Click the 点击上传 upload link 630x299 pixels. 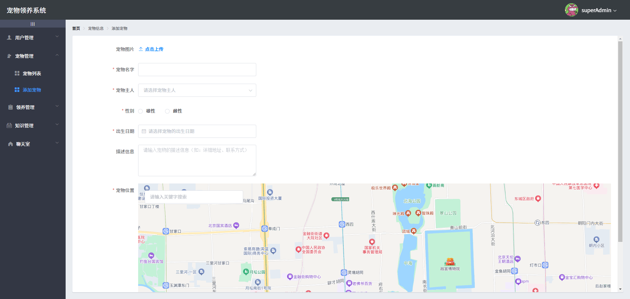(x=154, y=49)
